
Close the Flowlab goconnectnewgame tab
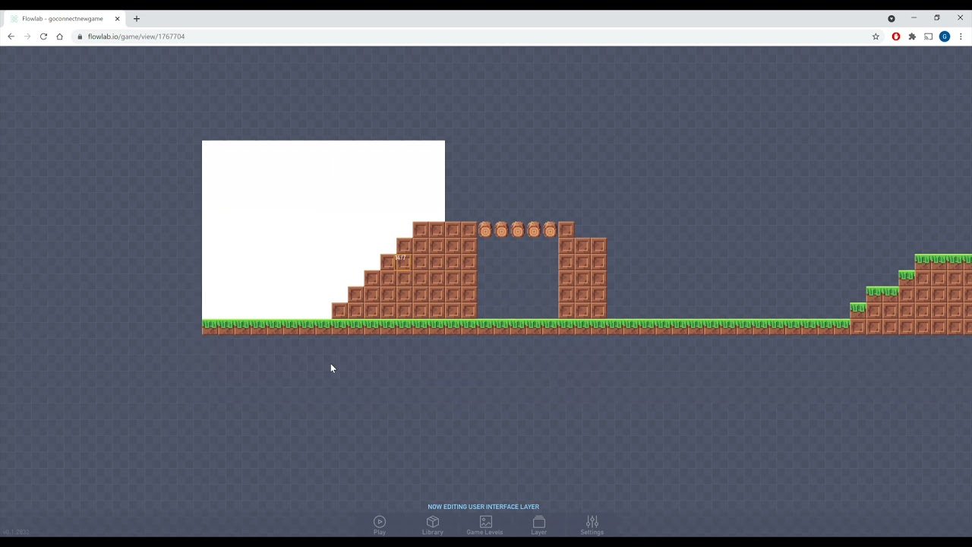tap(117, 18)
